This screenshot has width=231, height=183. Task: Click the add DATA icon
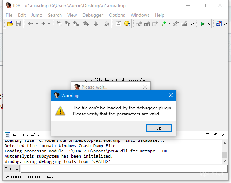147,24
